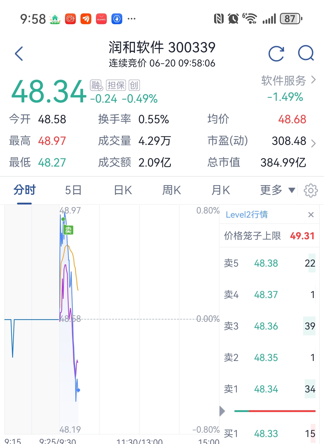Open the search magnifier icon
The height and width of the screenshot is (444, 324).
pyautogui.click(x=306, y=53)
